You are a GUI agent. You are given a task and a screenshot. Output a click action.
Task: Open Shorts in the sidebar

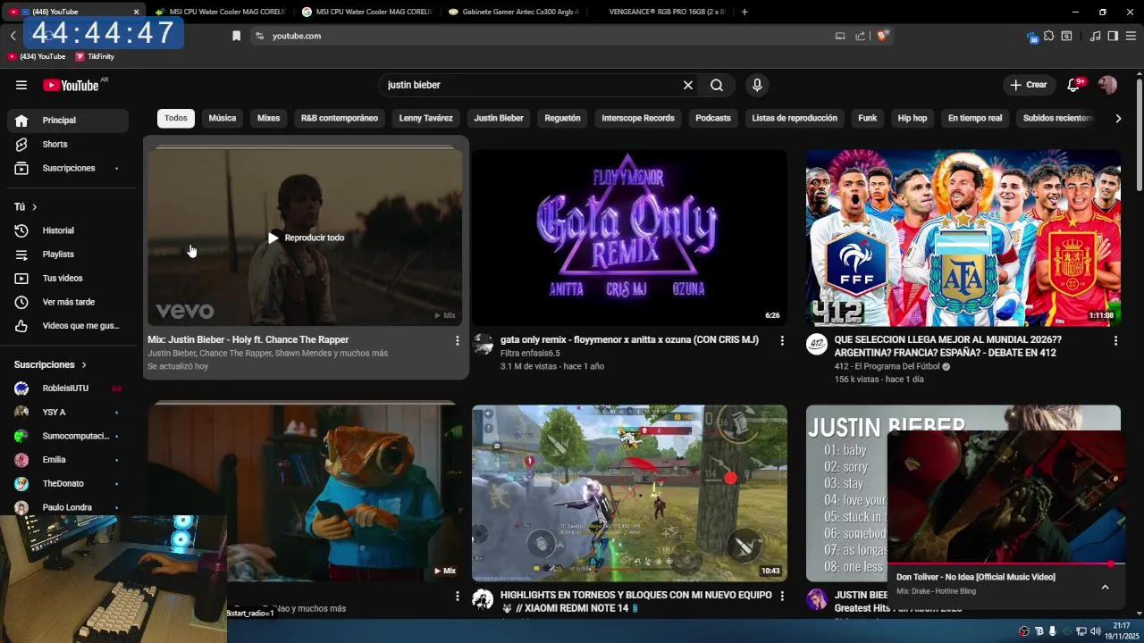tap(67, 144)
